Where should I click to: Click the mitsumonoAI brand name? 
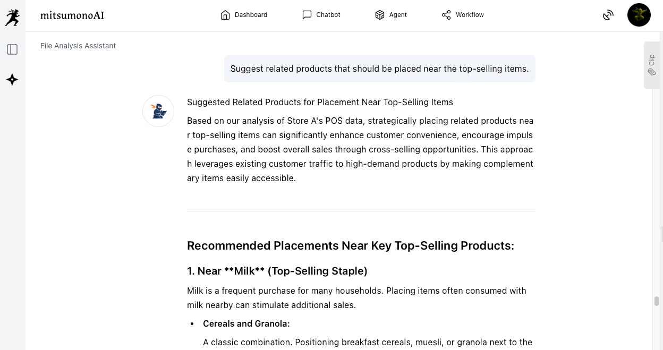[72, 15]
